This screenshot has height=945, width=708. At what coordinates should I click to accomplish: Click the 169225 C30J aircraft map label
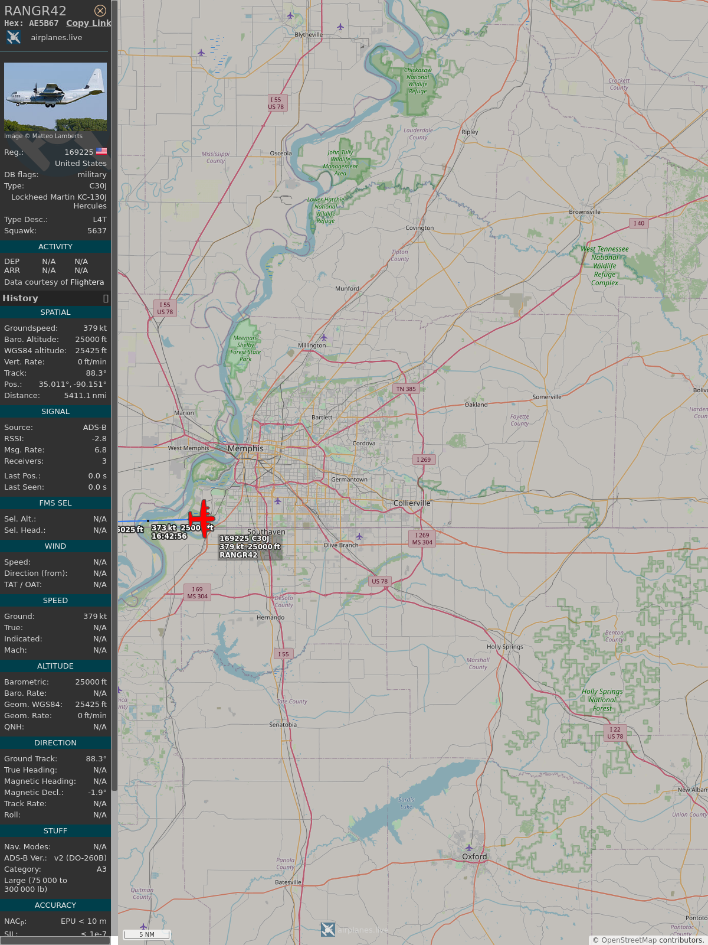pos(250,547)
